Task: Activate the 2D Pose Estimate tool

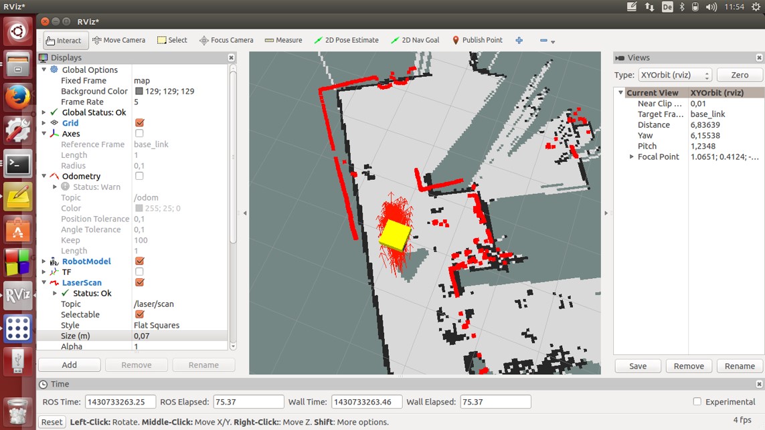Action: pos(346,40)
